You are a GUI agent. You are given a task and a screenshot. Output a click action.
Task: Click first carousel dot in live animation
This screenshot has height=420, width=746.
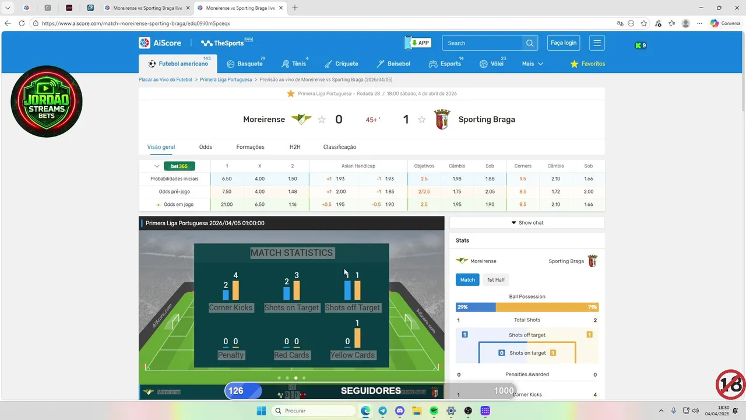(279, 378)
